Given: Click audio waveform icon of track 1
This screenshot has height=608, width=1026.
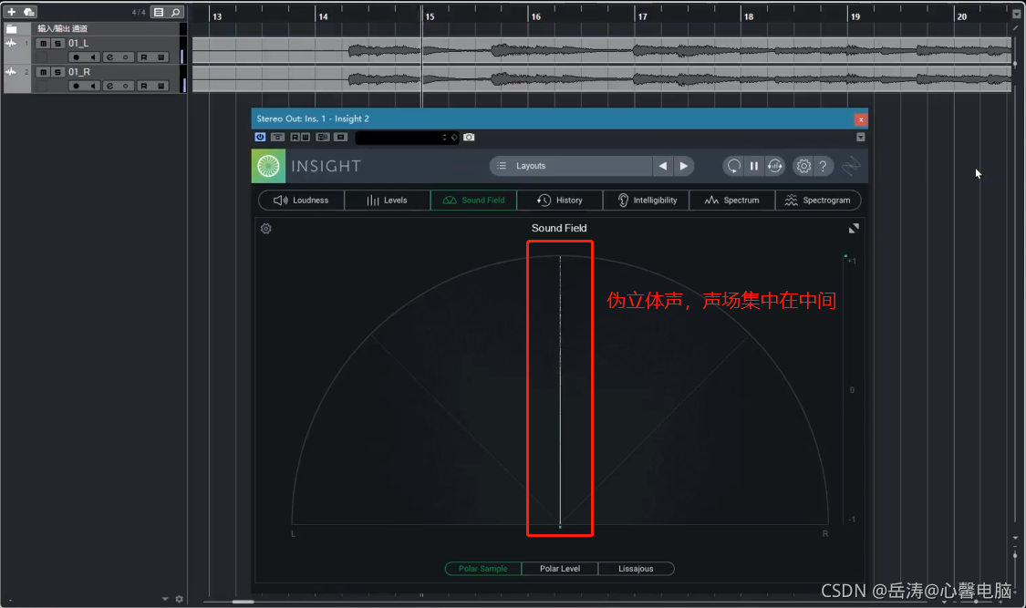Looking at the screenshot, I should [x=10, y=43].
